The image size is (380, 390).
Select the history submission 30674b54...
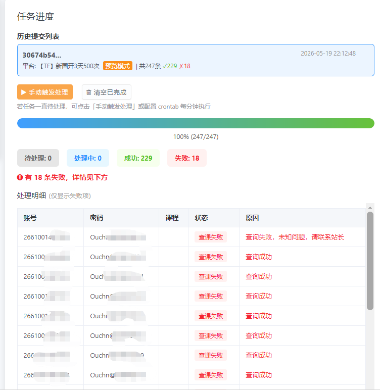click(196, 60)
